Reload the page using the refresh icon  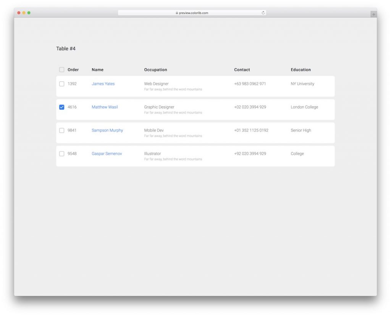[x=263, y=12]
